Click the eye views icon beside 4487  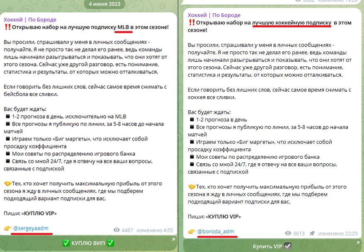(x=116, y=230)
